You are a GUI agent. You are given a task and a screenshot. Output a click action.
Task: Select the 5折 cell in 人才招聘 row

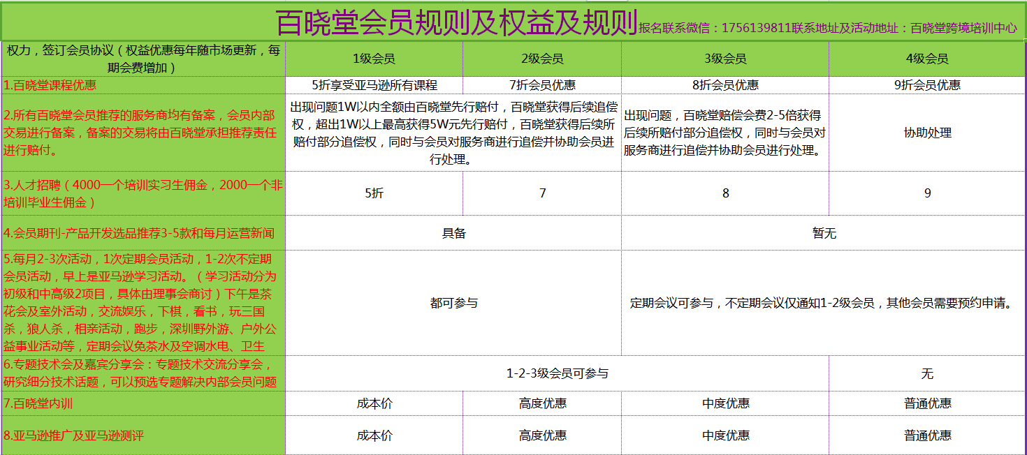(x=374, y=193)
